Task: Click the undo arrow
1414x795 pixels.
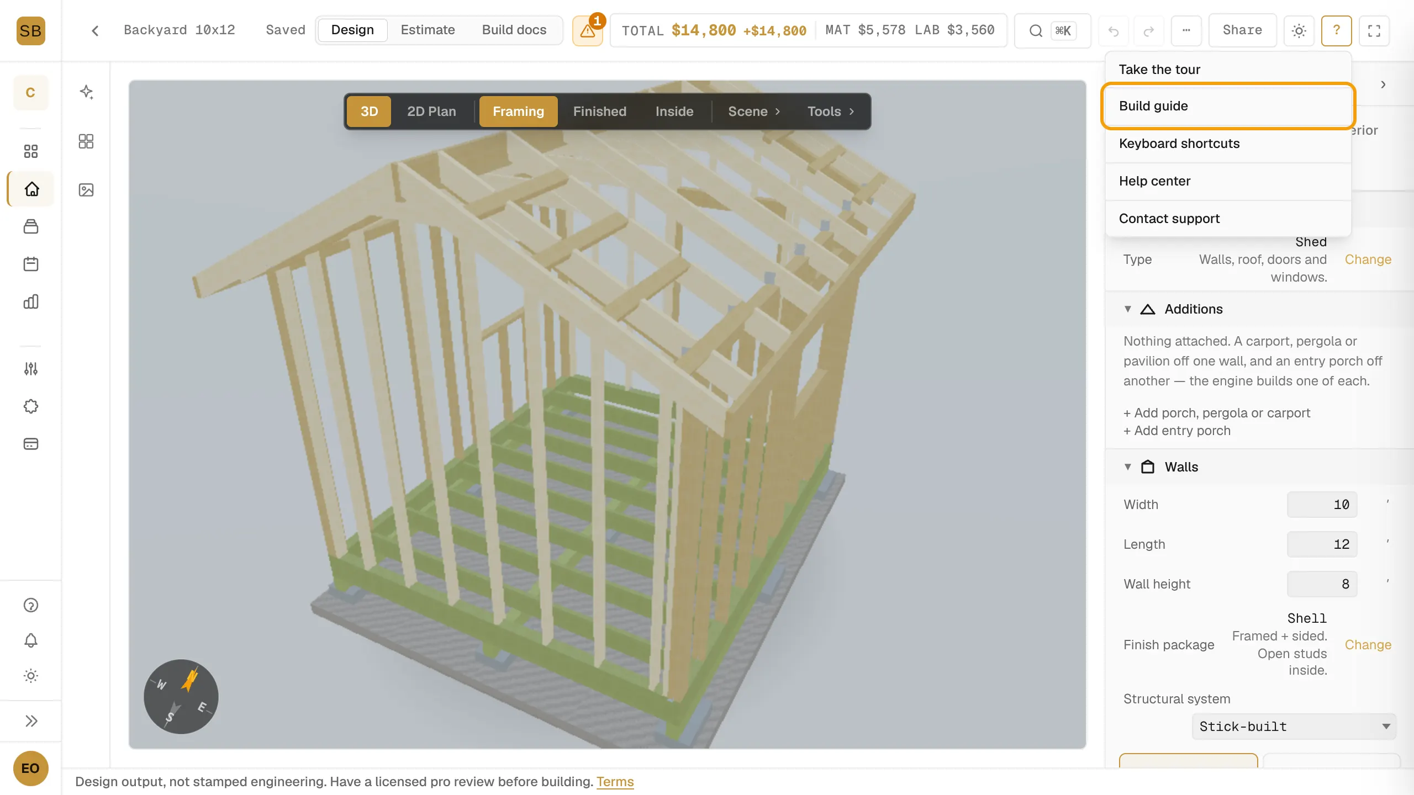Action: coord(1114,31)
